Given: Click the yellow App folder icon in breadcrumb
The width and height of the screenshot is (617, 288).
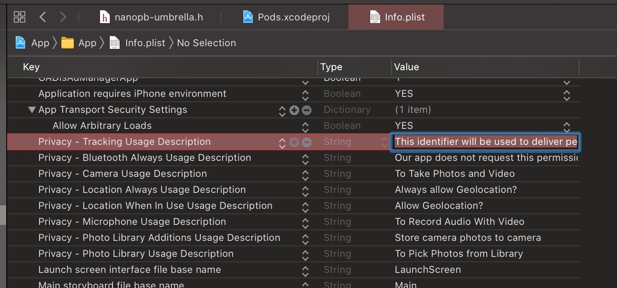Looking at the screenshot, I should click(68, 43).
